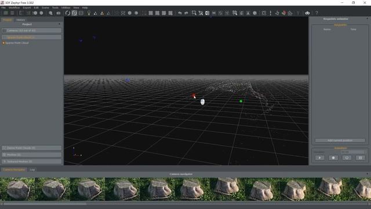Select the rightmost partially visible rock thumbnail
Image resolution: width=371 pixels, height=209 pixels.
(x=361, y=189)
